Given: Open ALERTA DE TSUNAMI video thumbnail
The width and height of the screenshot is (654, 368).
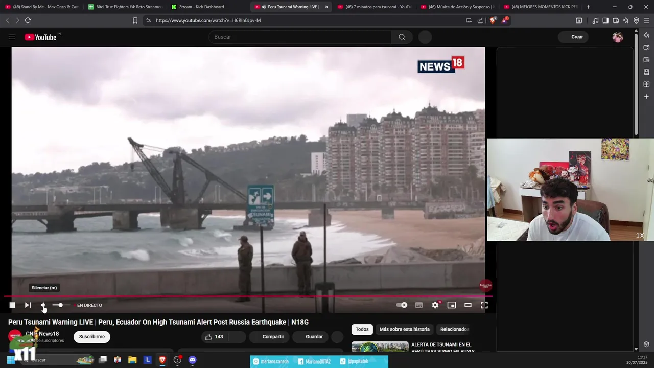Looking at the screenshot, I should [380, 347].
